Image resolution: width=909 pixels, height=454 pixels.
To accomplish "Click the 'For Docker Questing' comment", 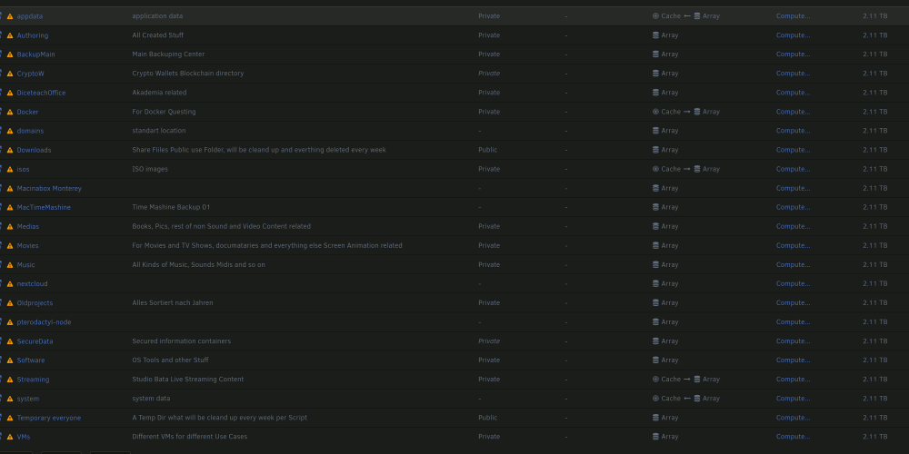I will click(164, 112).
